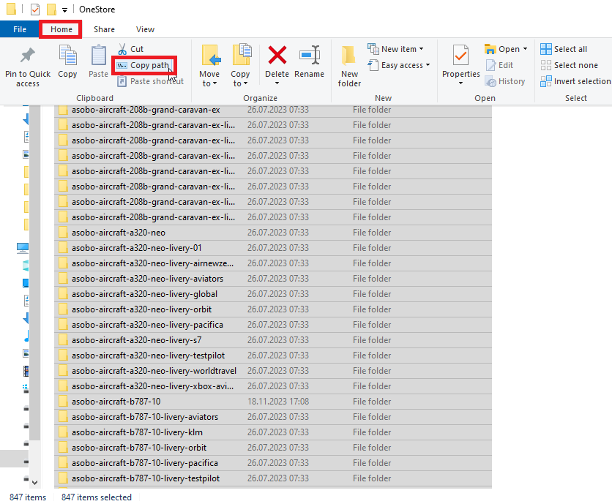Click the Pin to Quick access icon

(28, 56)
